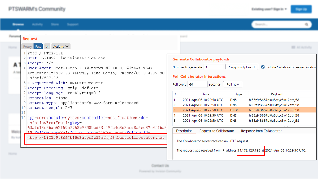The image size is (318, 179).
Task: Sort interactions by # column header
Action: (177, 94)
